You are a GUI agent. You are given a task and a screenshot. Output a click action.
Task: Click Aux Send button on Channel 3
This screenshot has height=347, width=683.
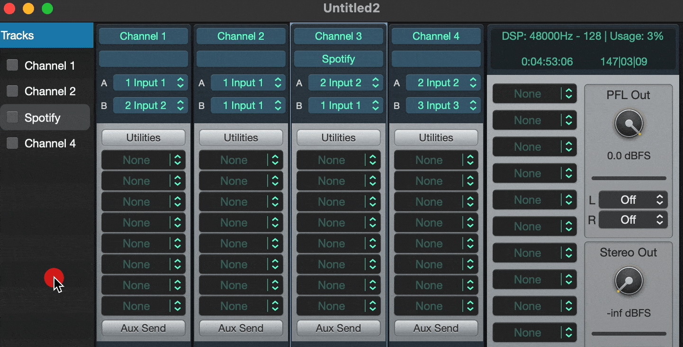[x=338, y=328]
